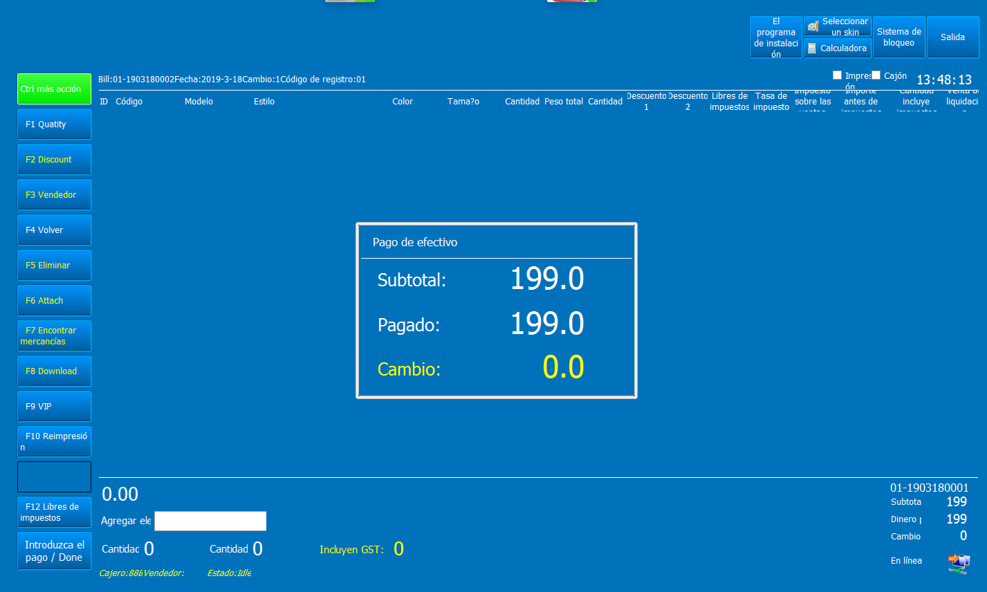The height and width of the screenshot is (592, 987).
Task: Click the Pago de efectivo dialog title
Action: click(415, 243)
